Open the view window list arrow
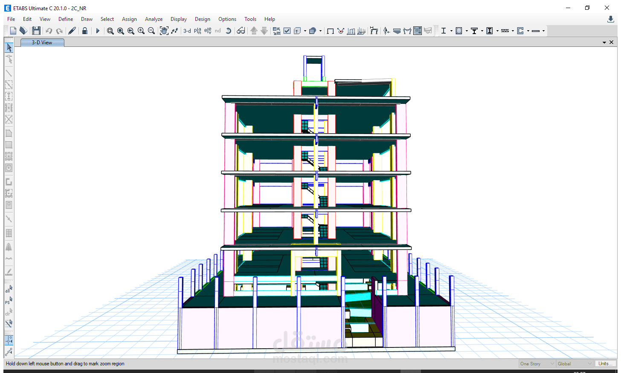Screen dimensions: 621x373 tap(604, 43)
